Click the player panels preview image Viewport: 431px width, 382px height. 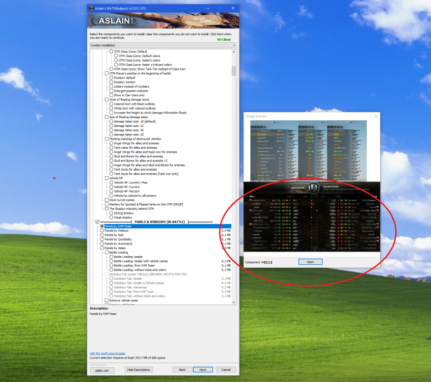(x=308, y=151)
